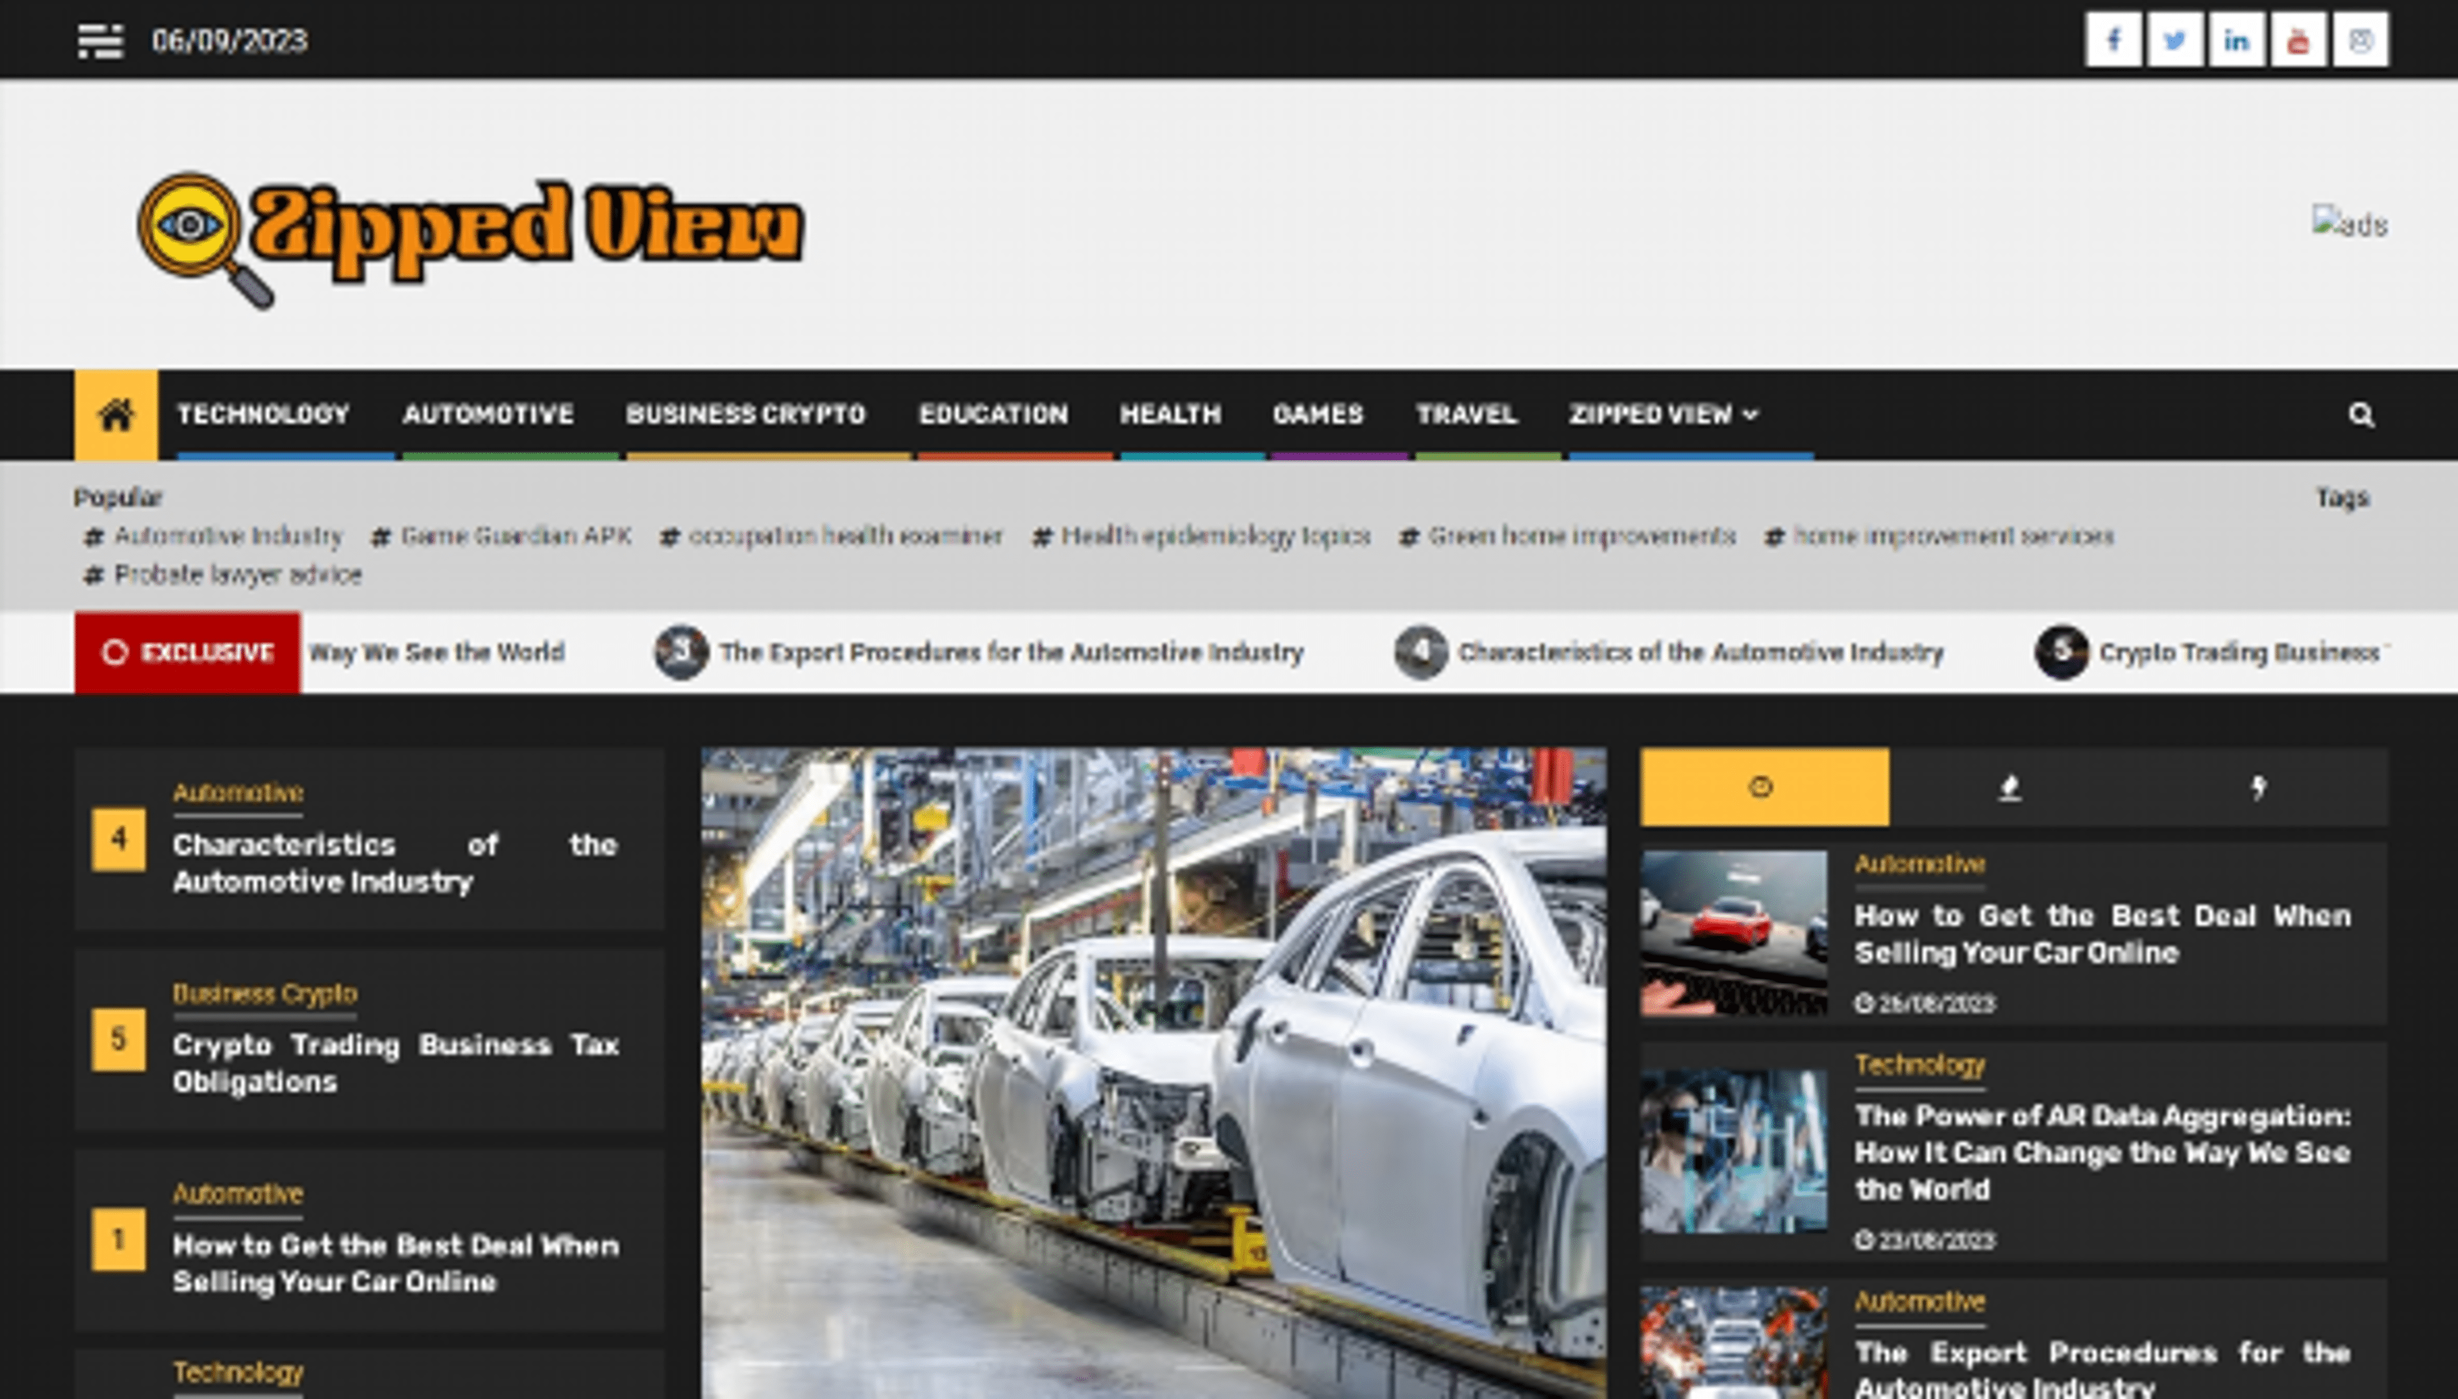Open the Technology menu item
The width and height of the screenshot is (2458, 1399).
click(263, 415)
